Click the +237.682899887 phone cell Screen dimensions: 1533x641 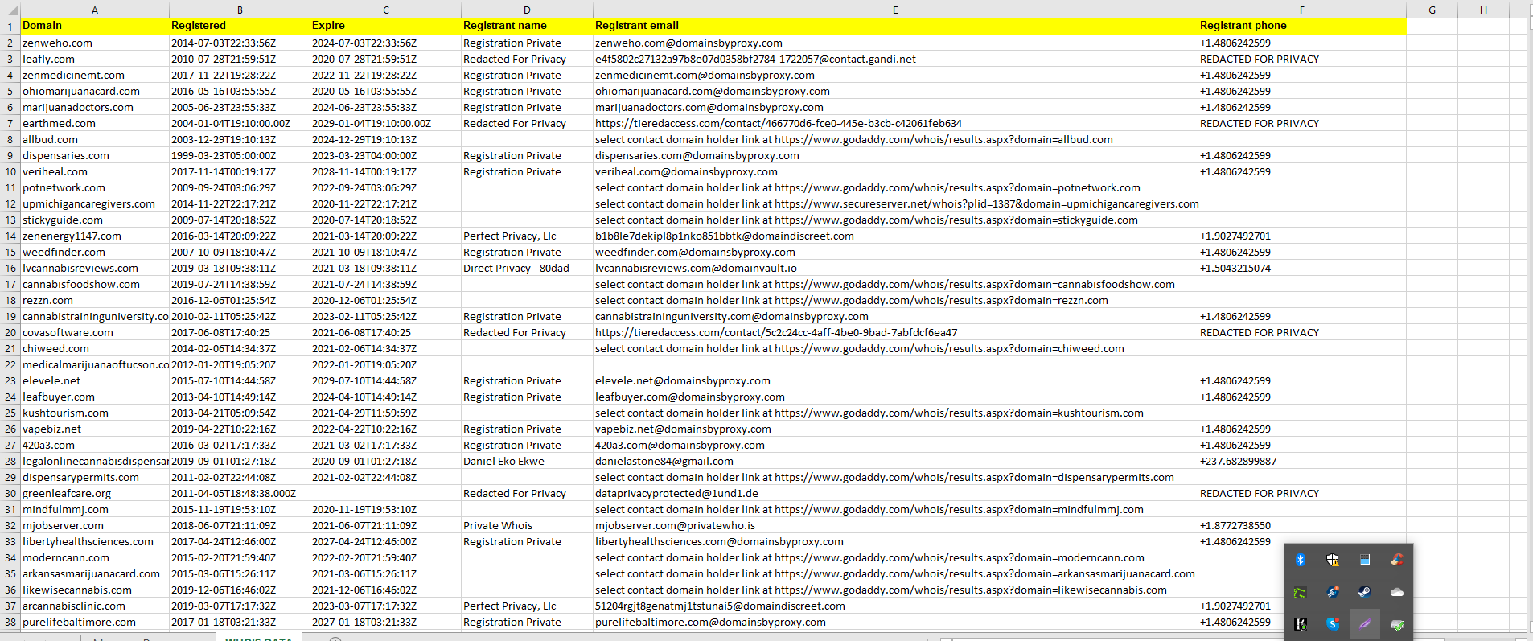pyautogui.click(x=1301, y=461)
